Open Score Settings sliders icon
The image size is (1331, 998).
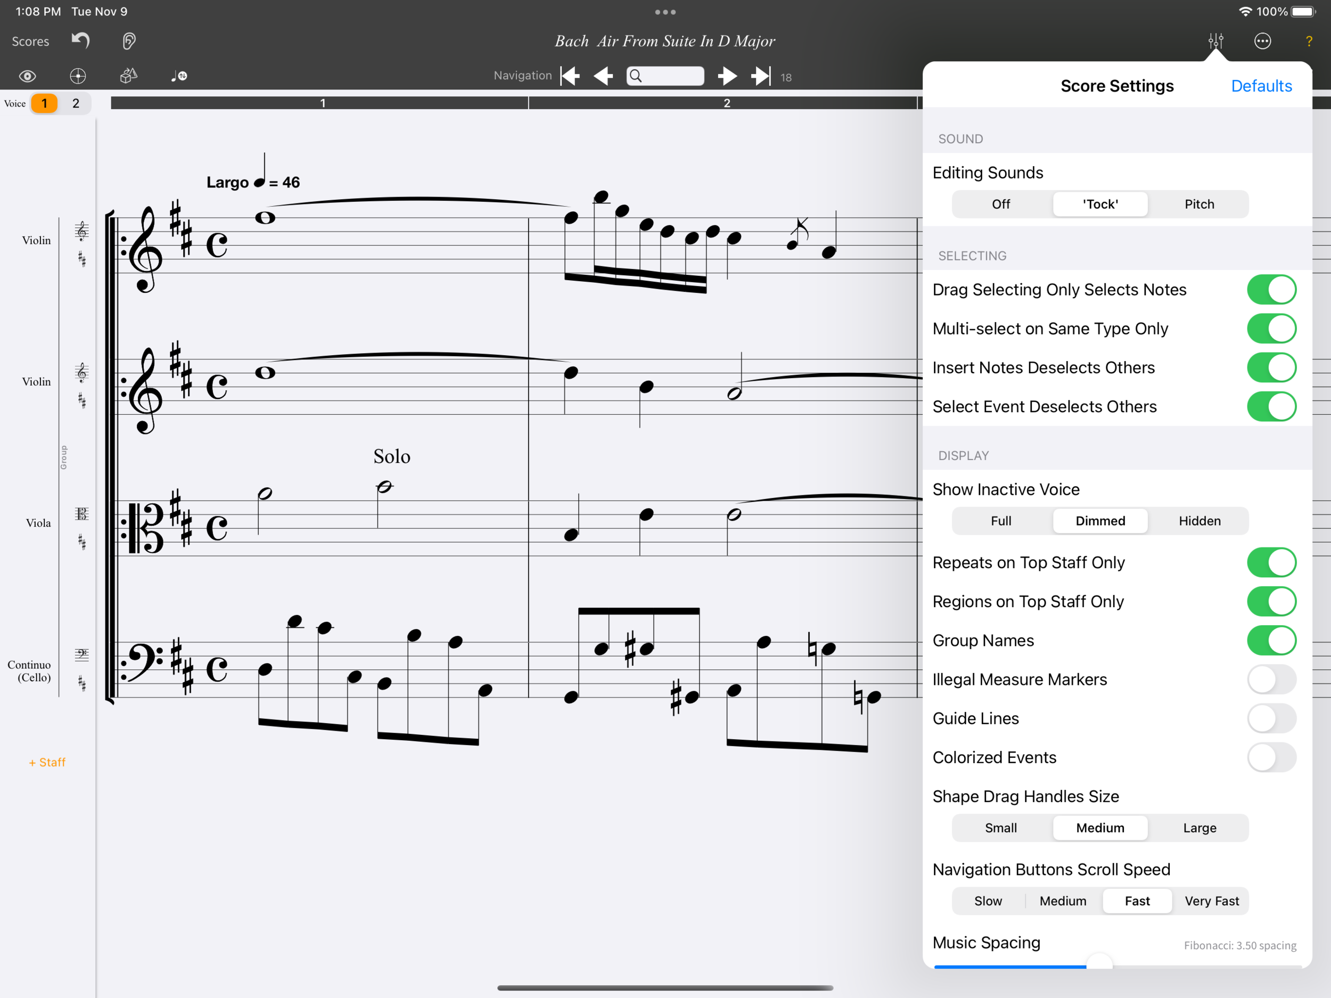[x=1215, y=41]
